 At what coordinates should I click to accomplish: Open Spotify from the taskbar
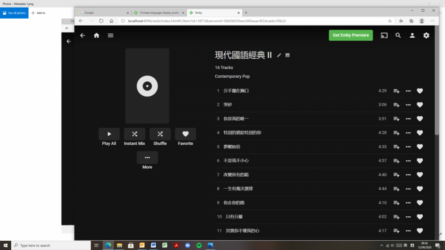[199, 246]
